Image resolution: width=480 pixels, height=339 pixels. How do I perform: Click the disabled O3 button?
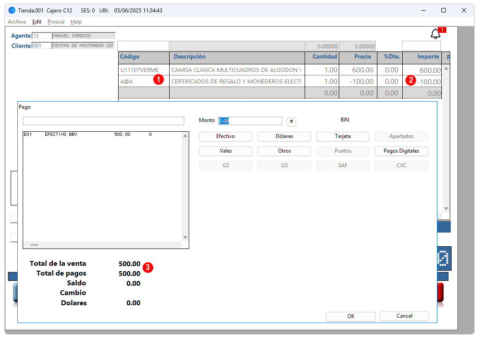pos(284,166)
